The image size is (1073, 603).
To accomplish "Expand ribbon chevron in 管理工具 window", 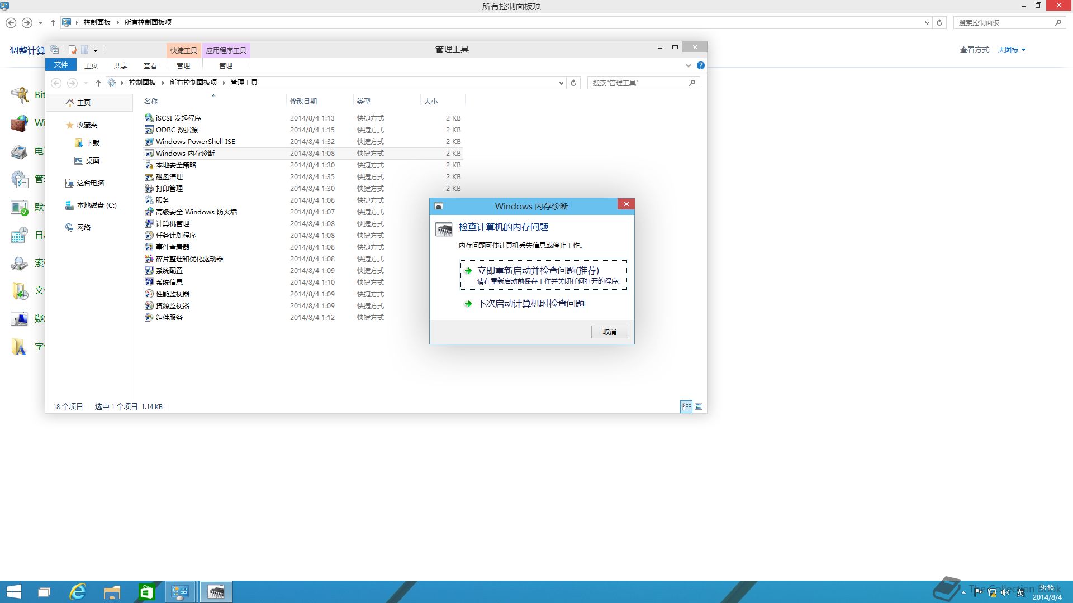I will coord(688,65).
